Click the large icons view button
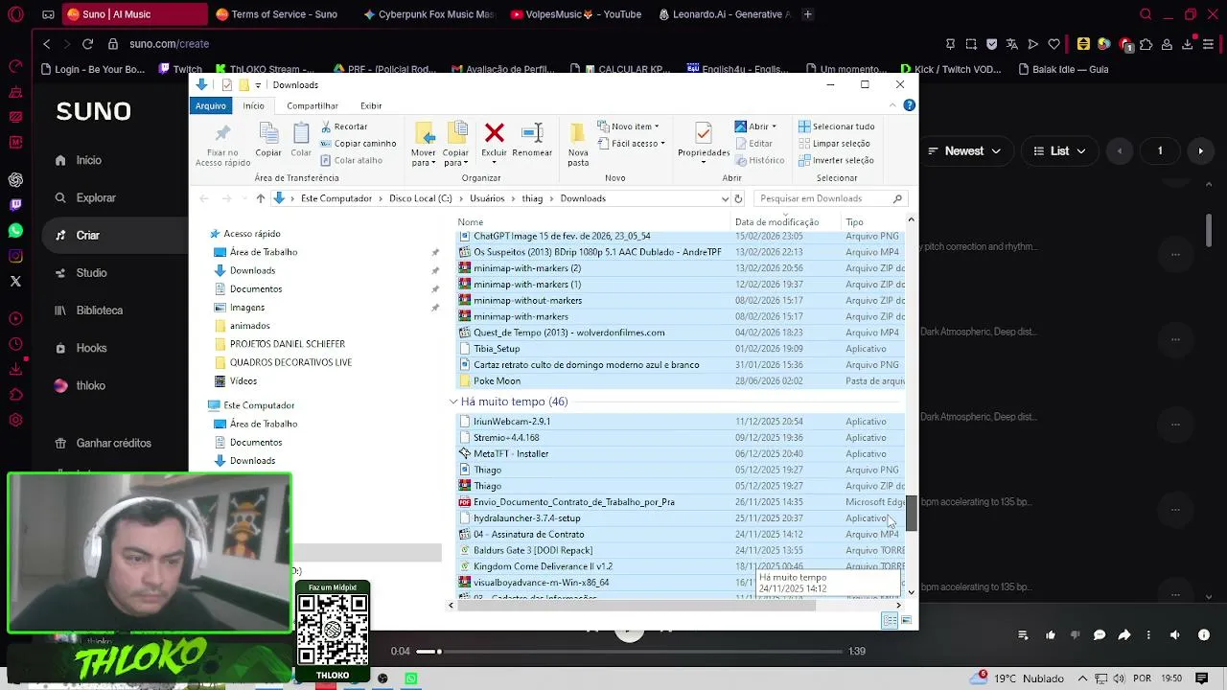Viewport: 1227px width, 690px height. click(906, 621)
